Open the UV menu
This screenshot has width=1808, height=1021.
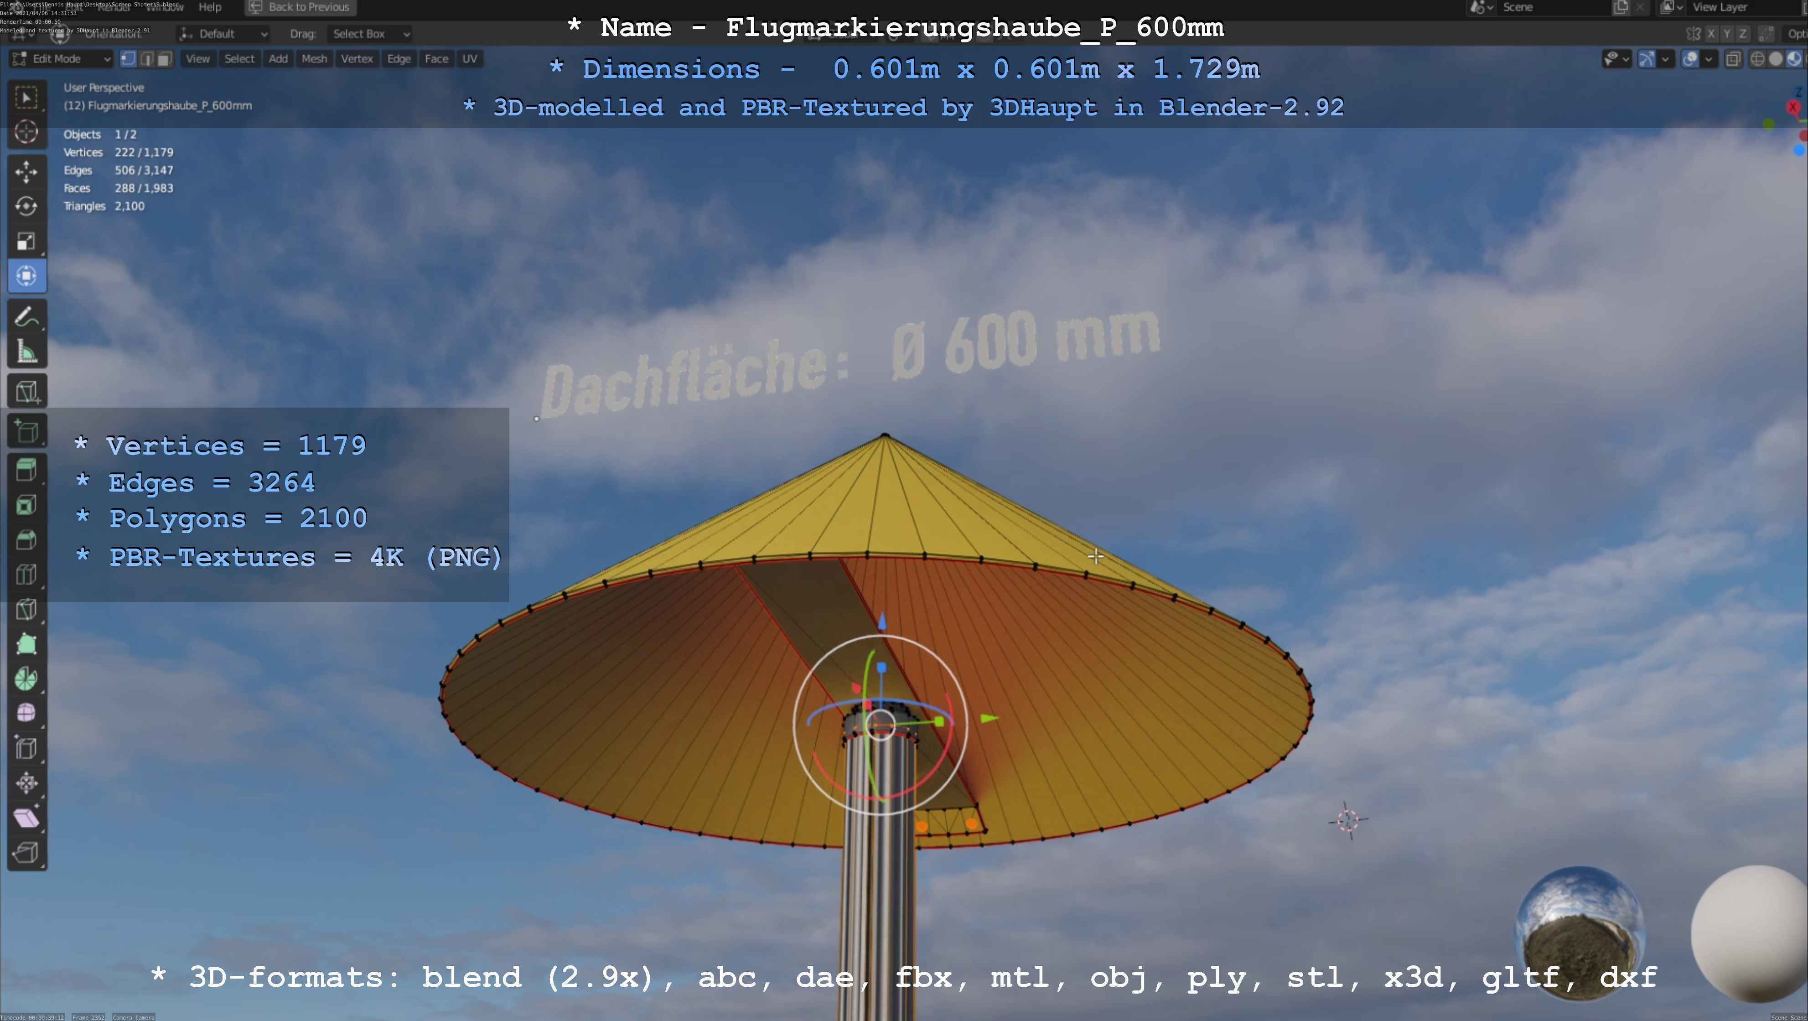point(470,59)
